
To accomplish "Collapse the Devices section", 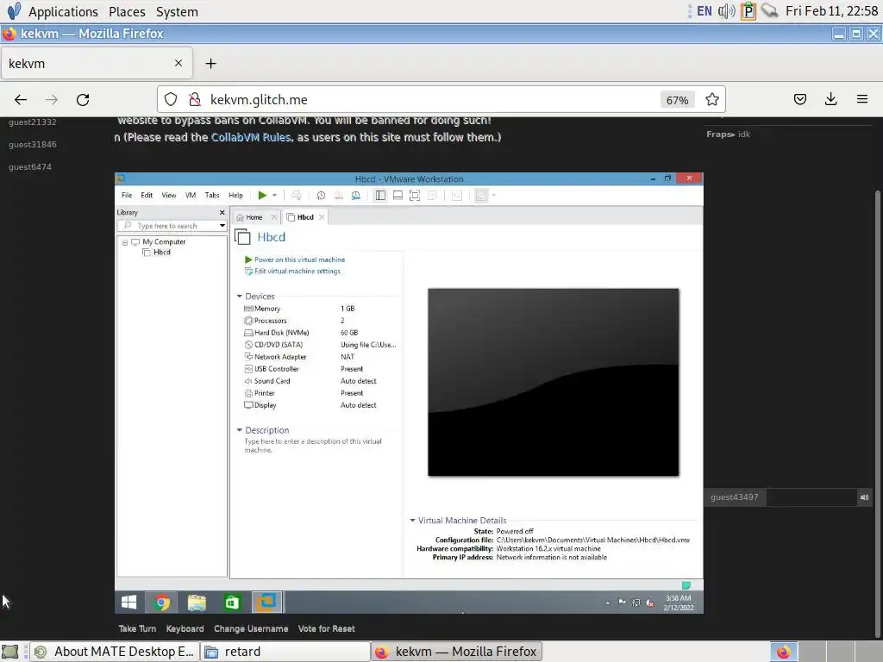I will [240, 297].
